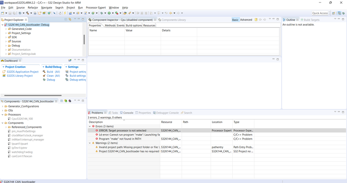Click the Clean (All) broom icon in Dashboard
347x183 pixels.
pyautogui.click(x=44, y=76)
